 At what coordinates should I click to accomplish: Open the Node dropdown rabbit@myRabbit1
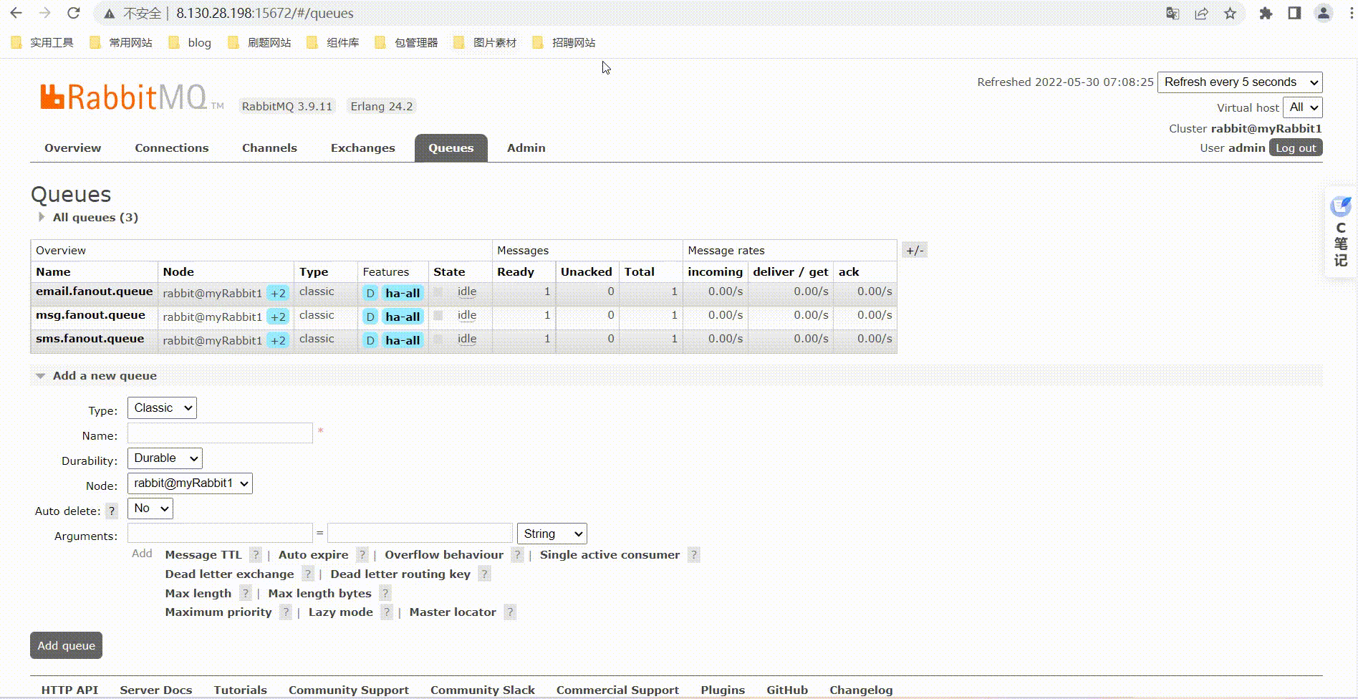[x=190, y=483]
